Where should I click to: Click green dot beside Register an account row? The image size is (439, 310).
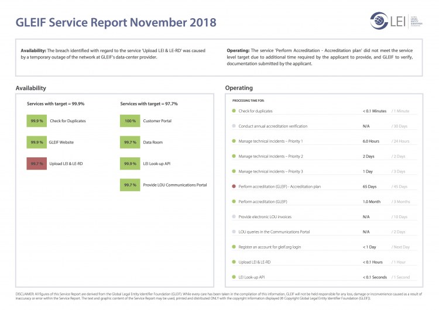tap(234, 247)
